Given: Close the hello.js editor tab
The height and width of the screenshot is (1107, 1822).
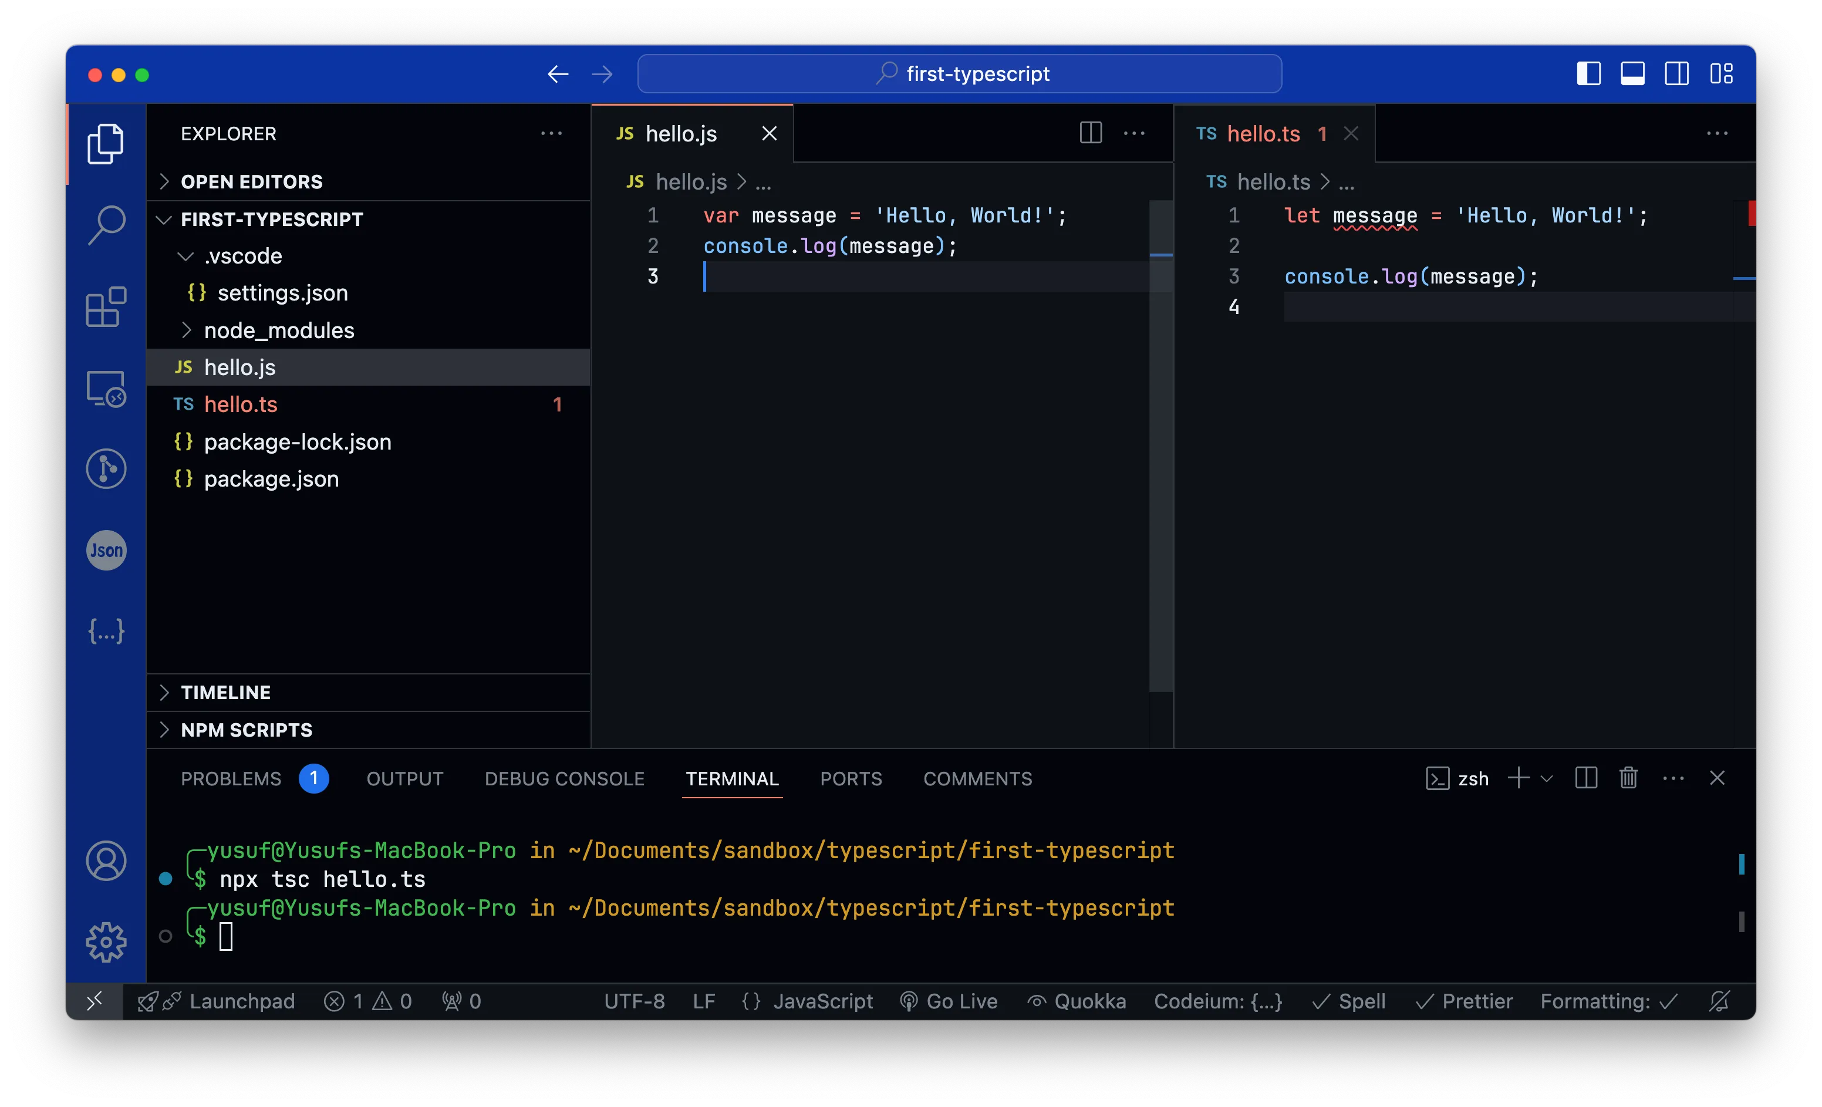Looking at the screenshot, I should pos(769,133).
